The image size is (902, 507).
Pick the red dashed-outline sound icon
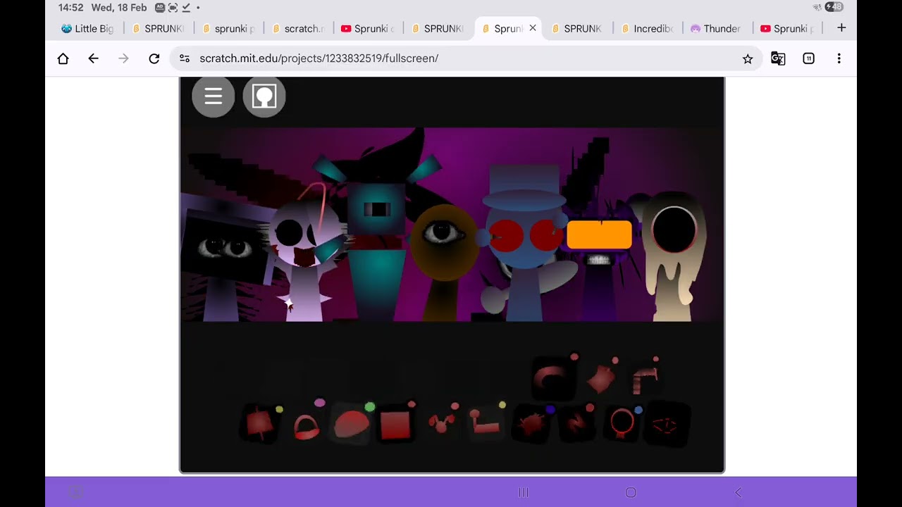click(x=666, y=424)
